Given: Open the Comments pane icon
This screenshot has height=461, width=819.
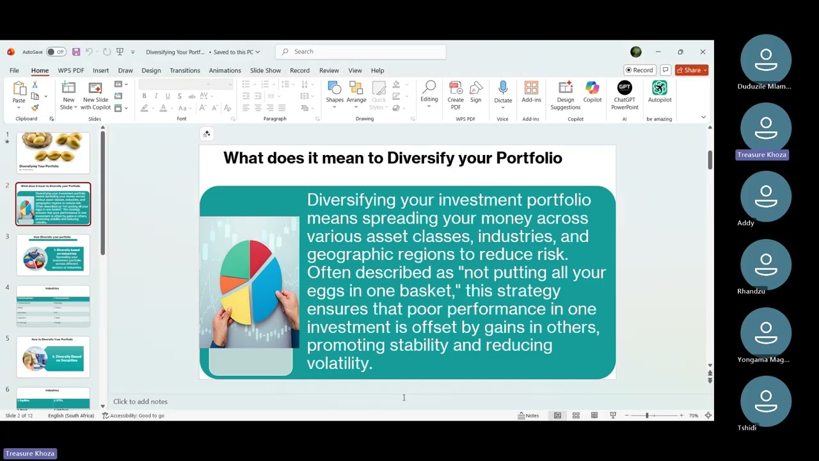Looking at the screenshot, I should coord(665,70).
